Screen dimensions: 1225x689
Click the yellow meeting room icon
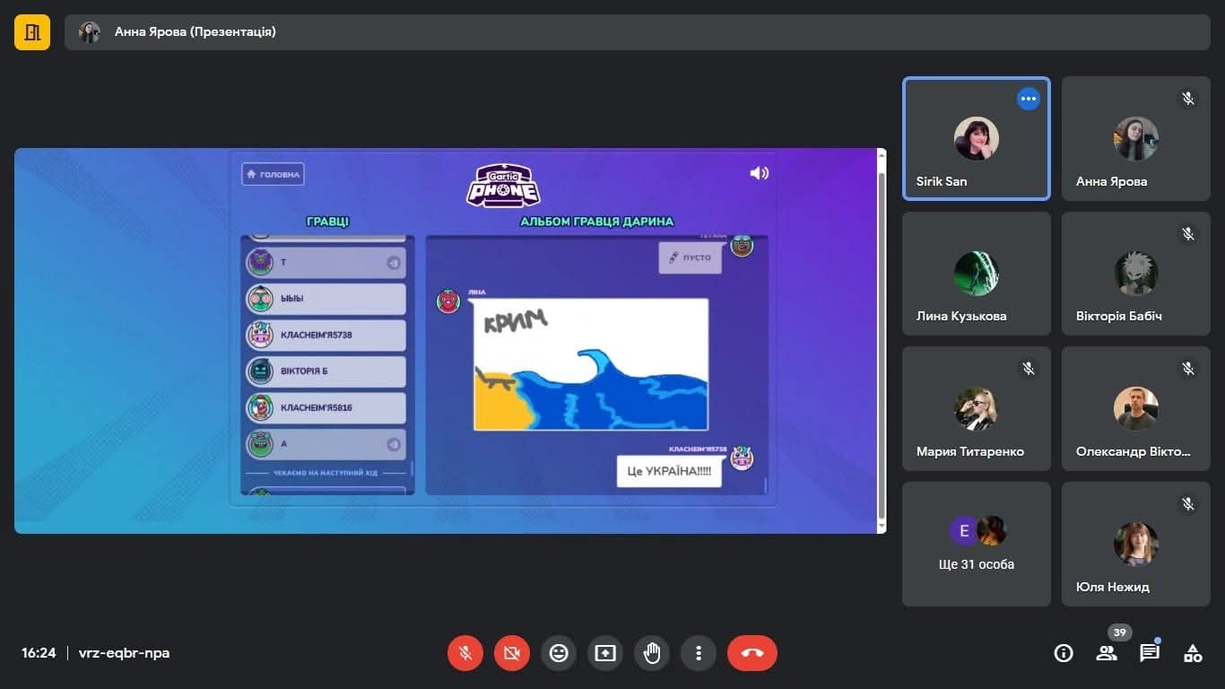pyautogui.click(x=32, y=32)
